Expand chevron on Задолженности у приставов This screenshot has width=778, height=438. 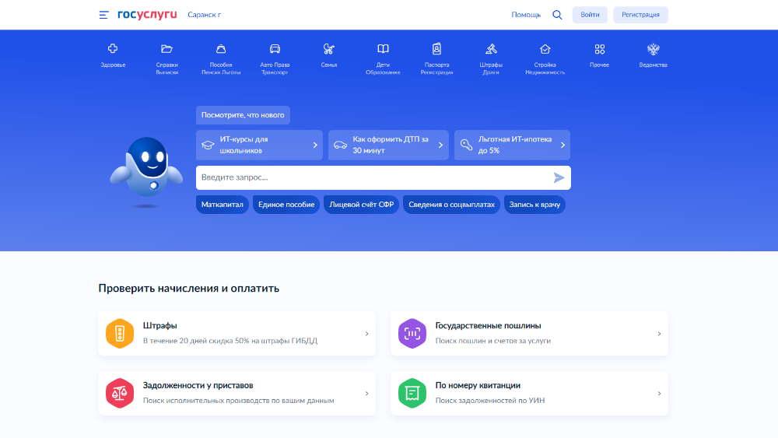366,394
